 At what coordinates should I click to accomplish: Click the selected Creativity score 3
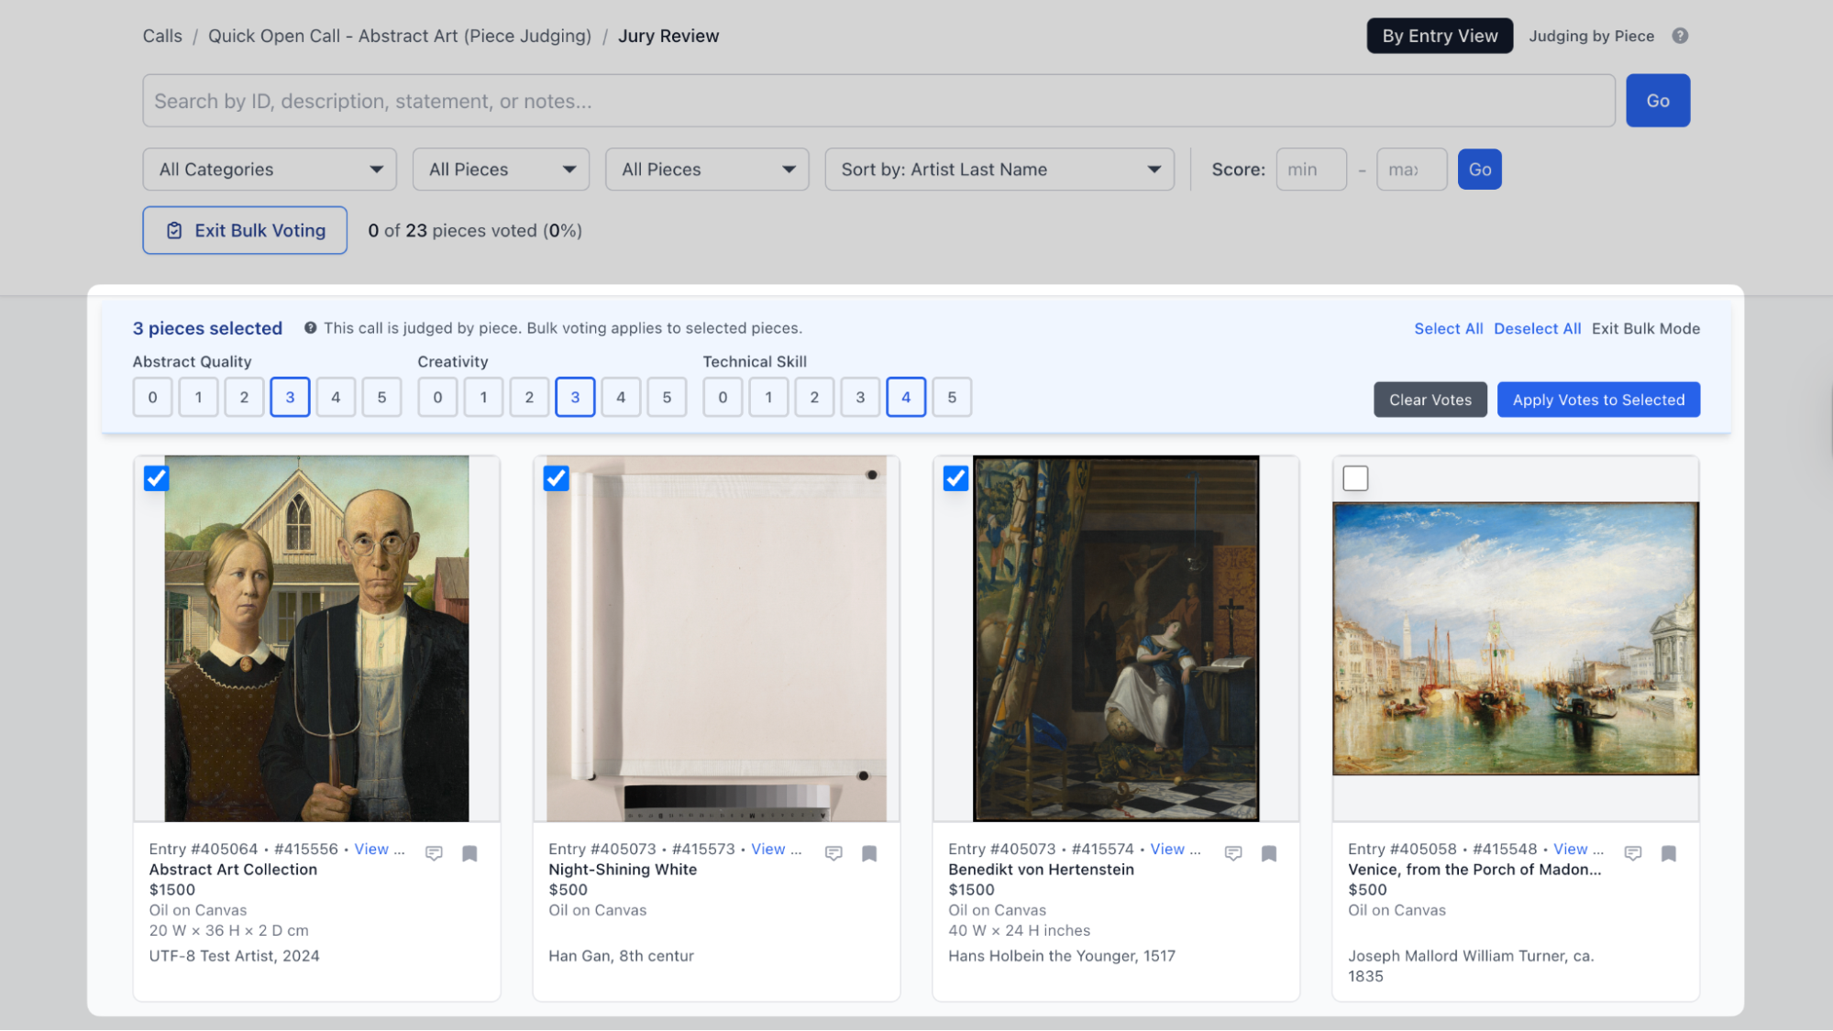pyautogui.click(x=575, y=398)
